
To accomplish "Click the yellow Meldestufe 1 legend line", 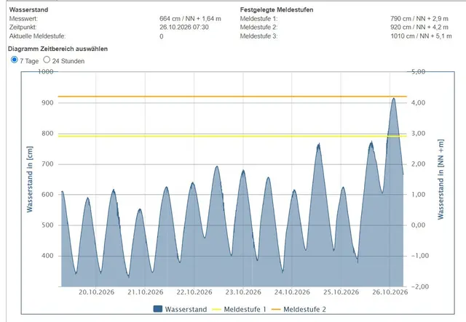I will [x=217, y=310].
